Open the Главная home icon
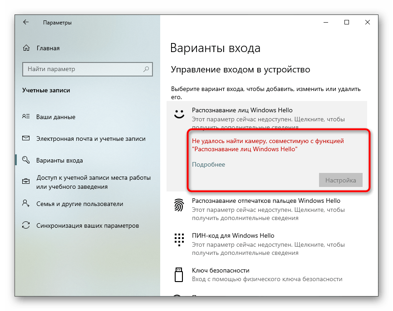The width and height of the screenshot is (393, 311). [x=26, y=48]
